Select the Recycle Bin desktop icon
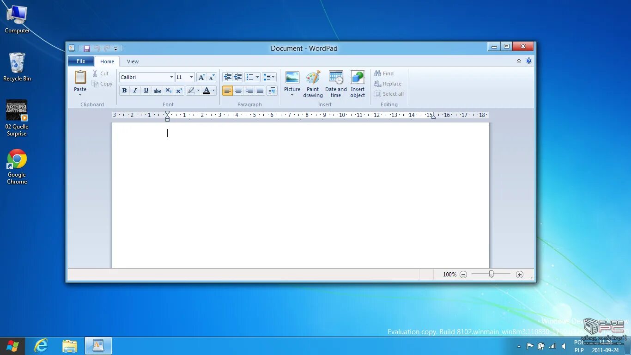 [x=17, y=67]
